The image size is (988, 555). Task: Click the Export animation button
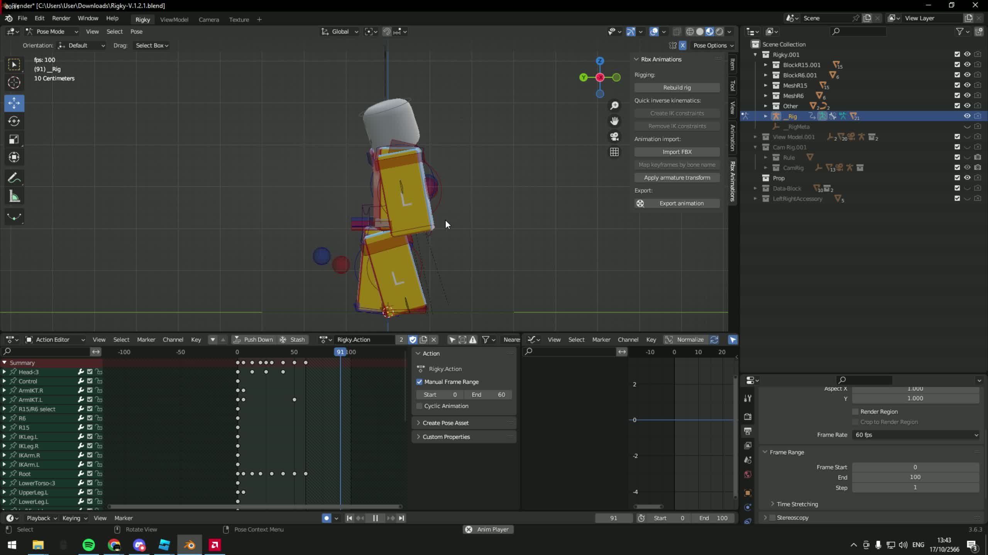pyautogui.click(x=682, y=203)
